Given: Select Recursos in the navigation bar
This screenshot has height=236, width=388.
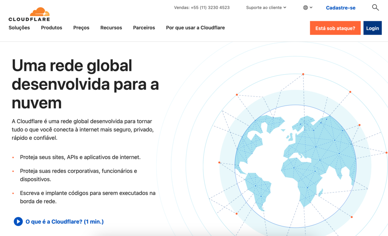Looking at the screenshot, I should 111,28.
